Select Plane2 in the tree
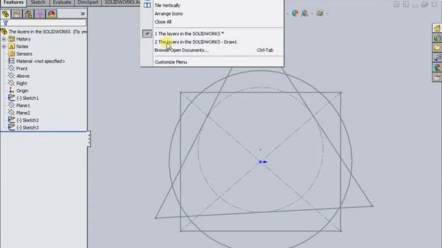 pos(23,113)
